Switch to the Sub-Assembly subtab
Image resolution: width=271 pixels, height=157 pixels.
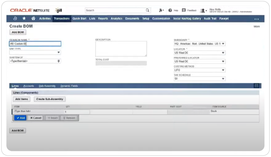point(47,86)
